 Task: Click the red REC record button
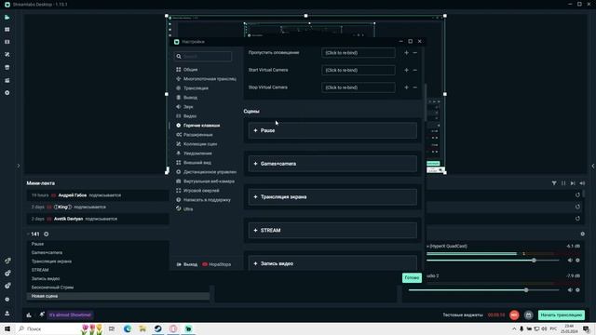[x=514, y=315]
